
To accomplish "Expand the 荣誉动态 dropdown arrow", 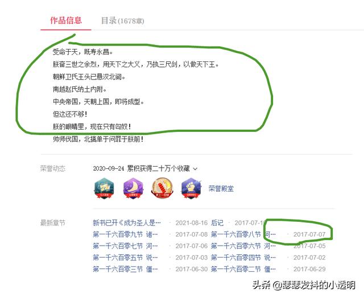I will 195,169.
